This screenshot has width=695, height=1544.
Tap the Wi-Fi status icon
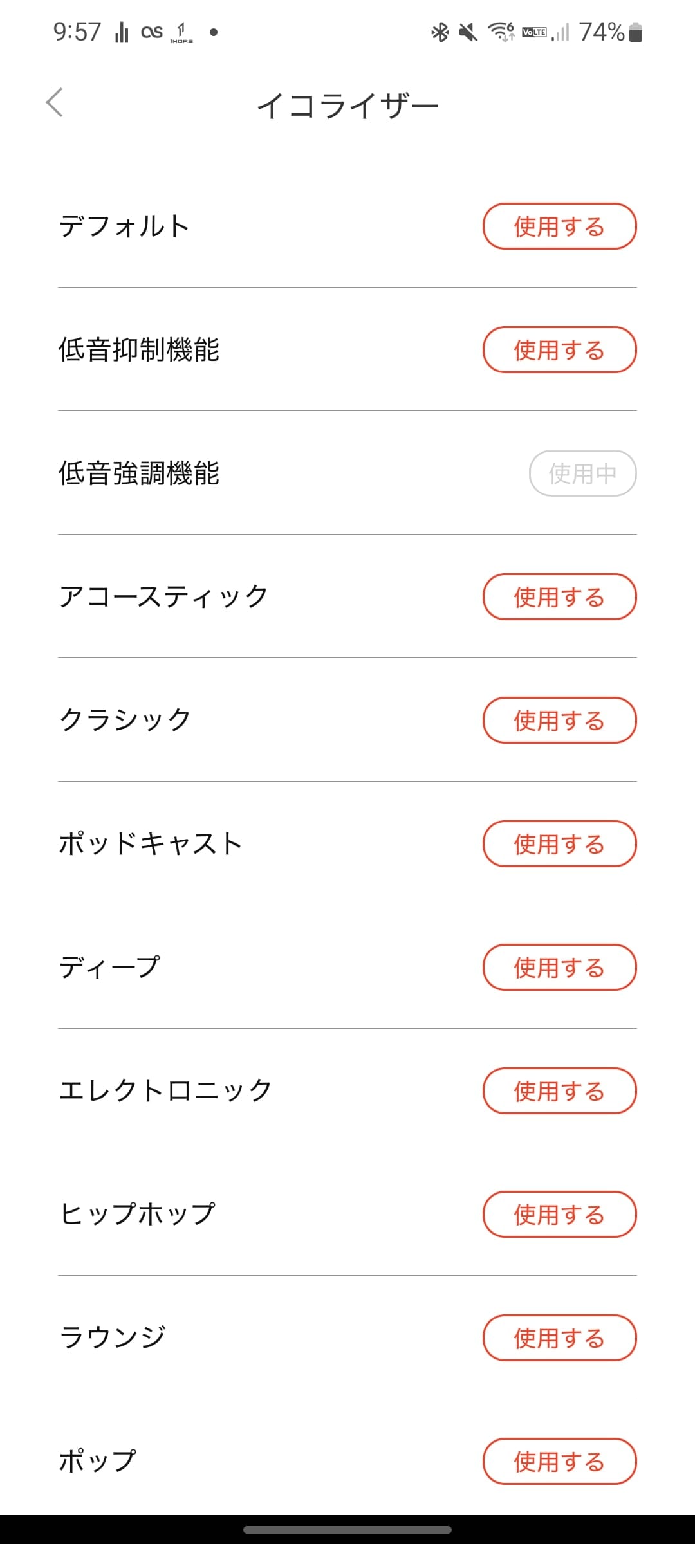click(501, 32)
